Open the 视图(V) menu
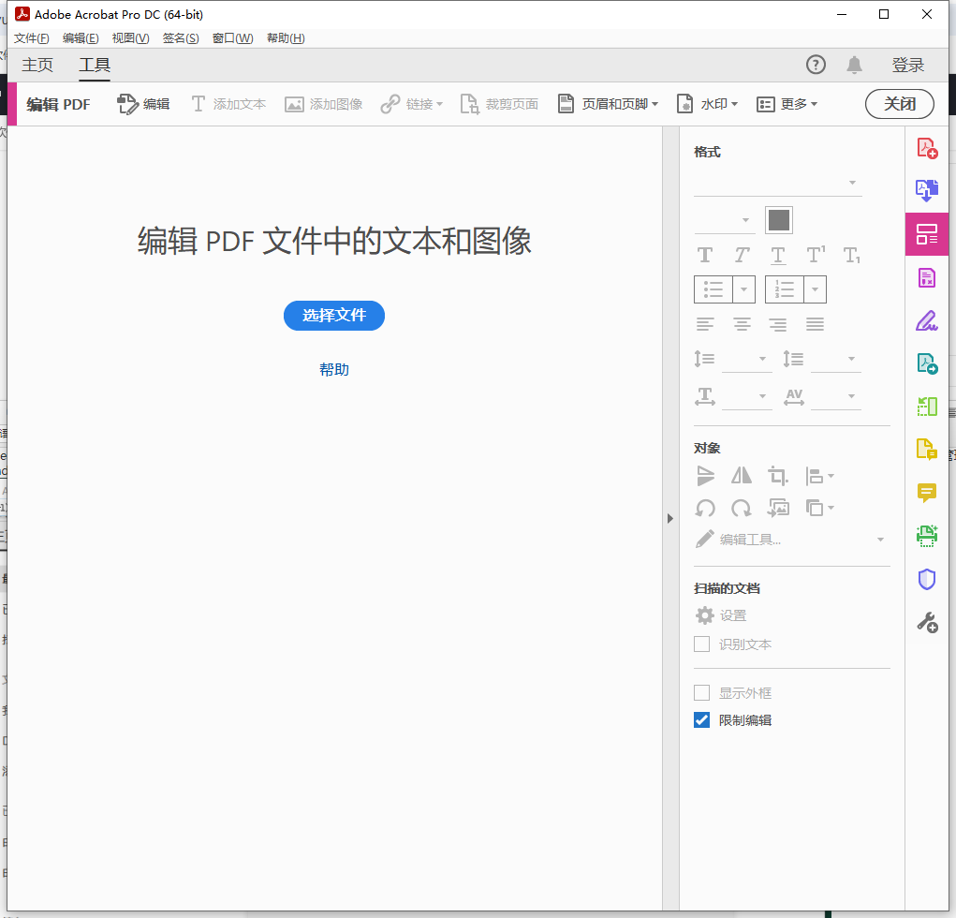The height and width of the screenshot is (918, 956). point(130,38)
